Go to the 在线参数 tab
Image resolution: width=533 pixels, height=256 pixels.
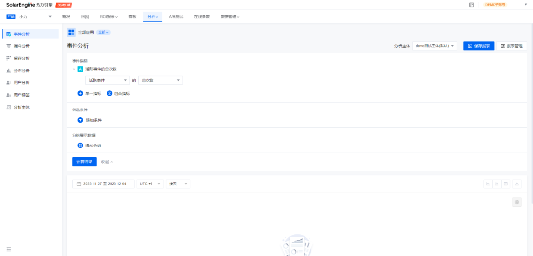pyautogui.click(x=202, y=17)
